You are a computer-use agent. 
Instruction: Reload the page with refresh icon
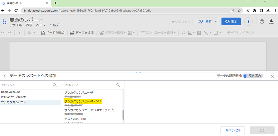pyautogui.click(x=16, y=11)
